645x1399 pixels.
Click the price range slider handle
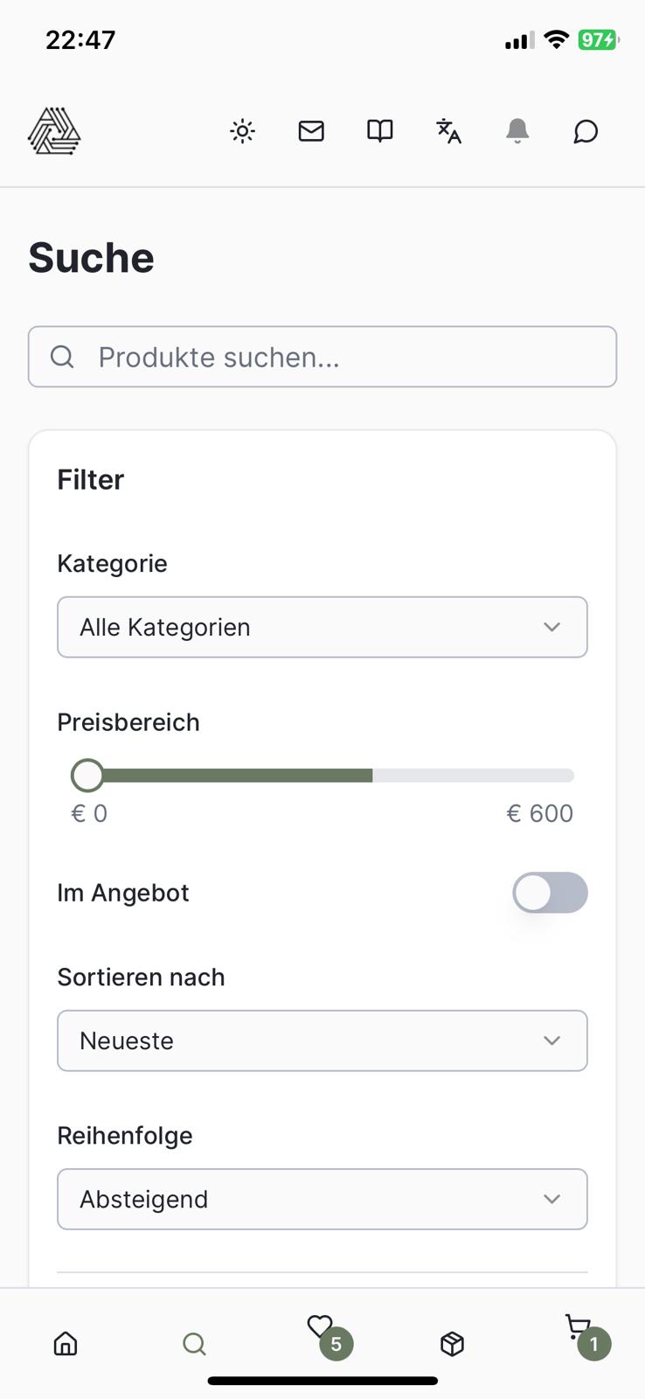coord(87,775)
